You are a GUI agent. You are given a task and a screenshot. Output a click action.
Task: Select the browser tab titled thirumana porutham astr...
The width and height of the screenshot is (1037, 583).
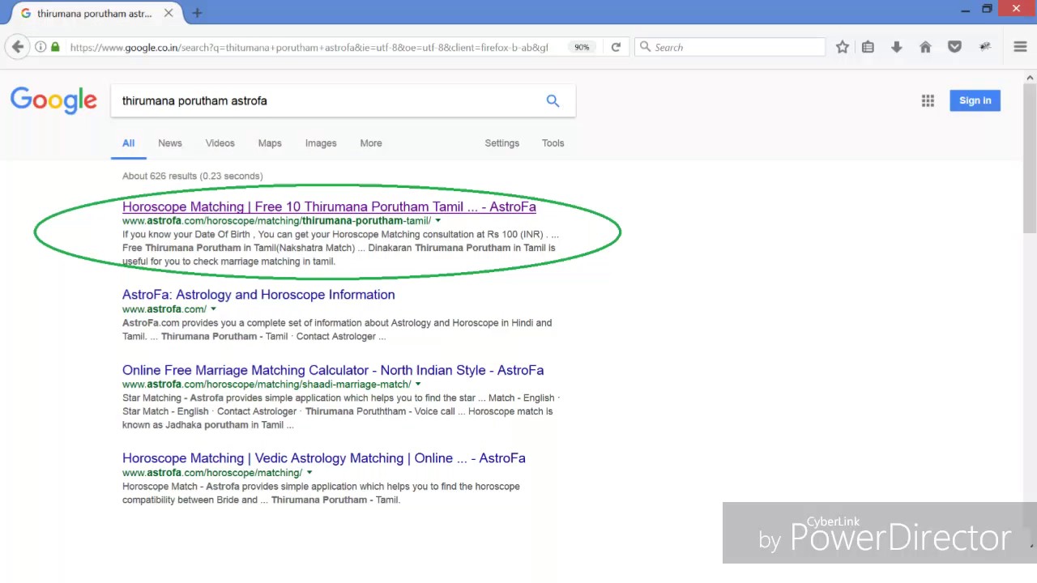pyautogui.click(x=95, y=14)
